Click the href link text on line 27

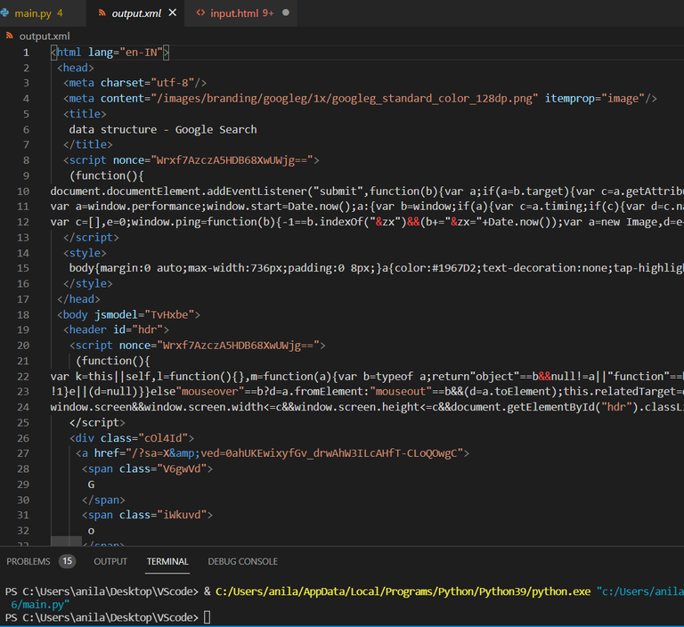pyautogui.click(x=276, y=452)
